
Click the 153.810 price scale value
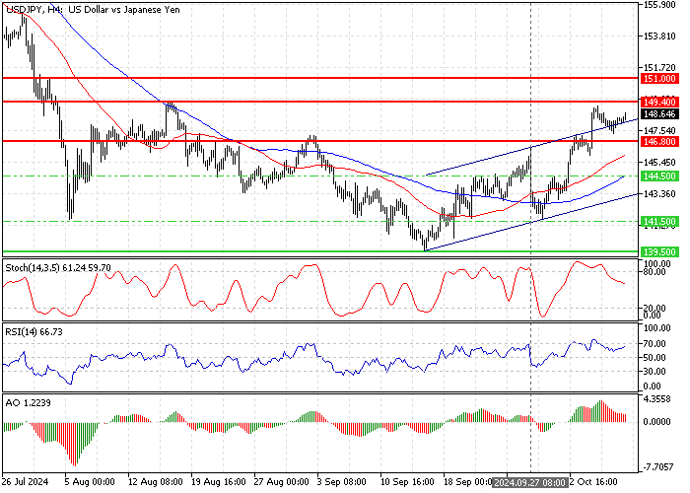tap(659, 36)
